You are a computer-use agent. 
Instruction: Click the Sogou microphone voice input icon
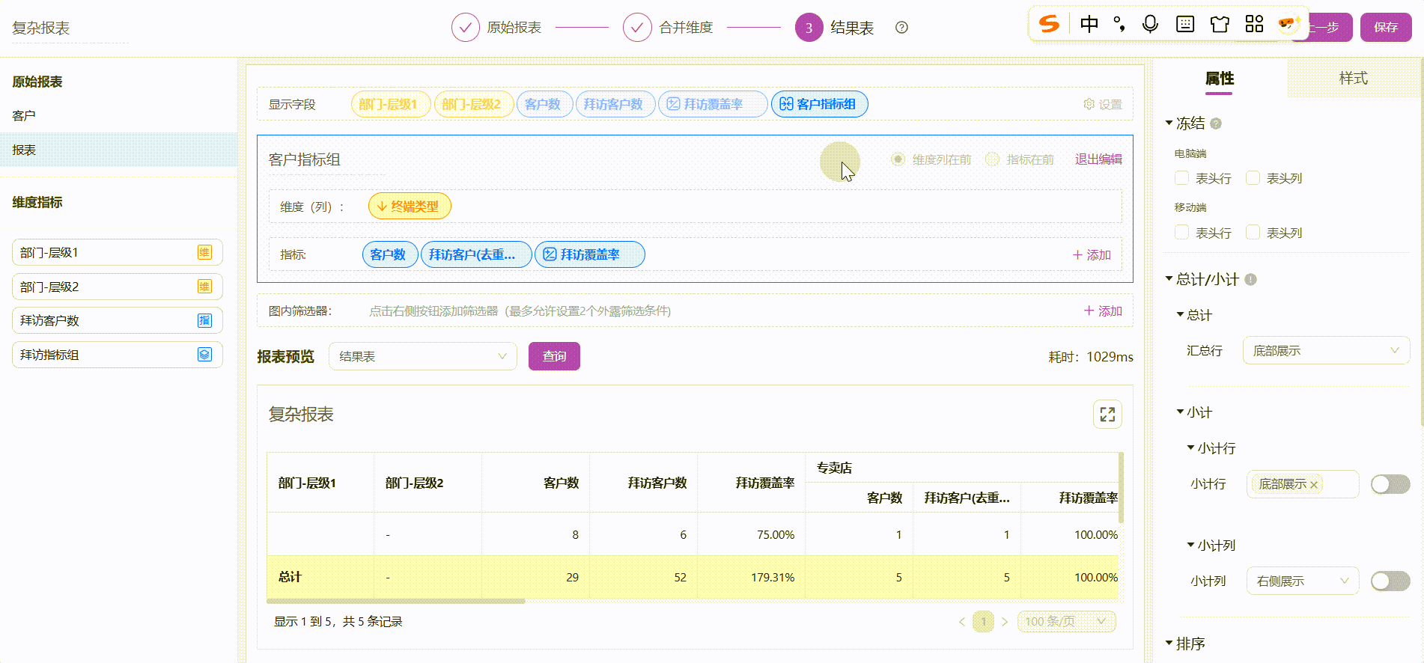[1150, 24]
